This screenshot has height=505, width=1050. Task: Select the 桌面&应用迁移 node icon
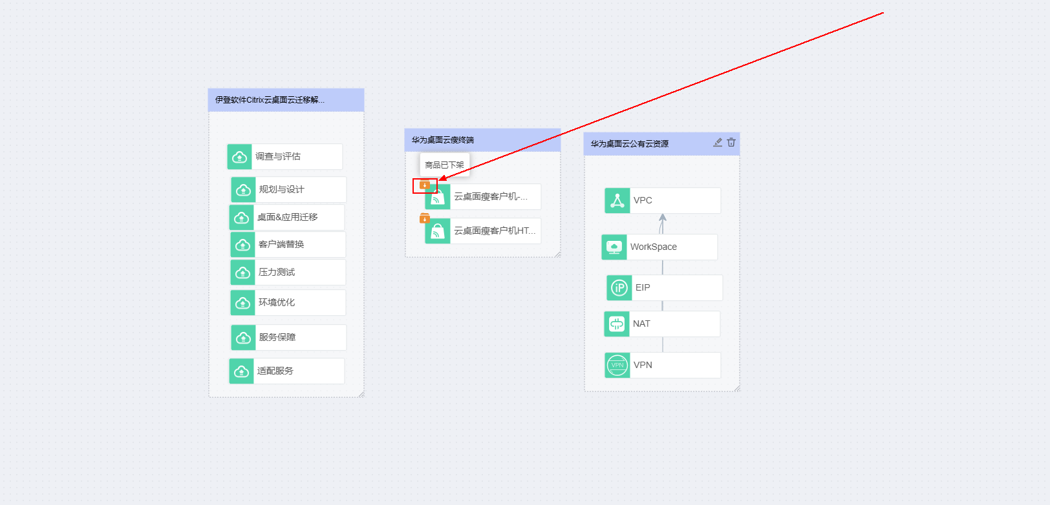pyautogui.click(x=242, y=218)
